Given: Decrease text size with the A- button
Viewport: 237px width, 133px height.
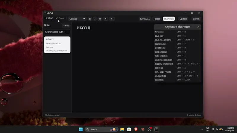Looking at the screenshot, I should [106, 19].
